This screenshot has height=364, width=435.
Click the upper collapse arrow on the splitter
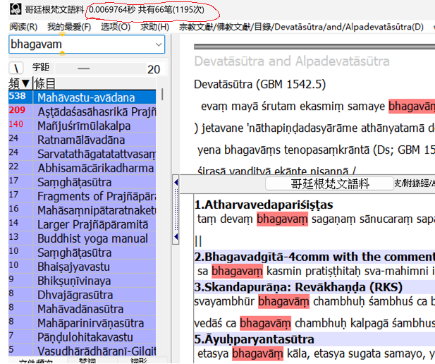176,183
